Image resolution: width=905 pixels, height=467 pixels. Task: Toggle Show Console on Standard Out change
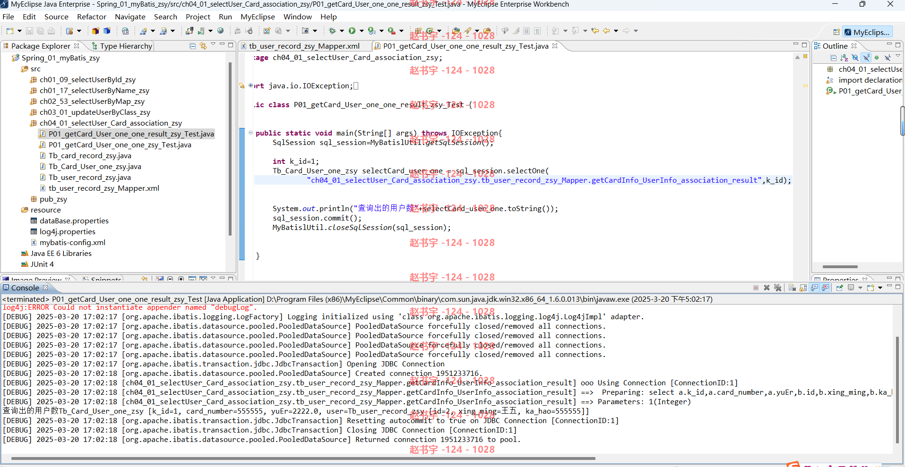click(x=814, y=288)
